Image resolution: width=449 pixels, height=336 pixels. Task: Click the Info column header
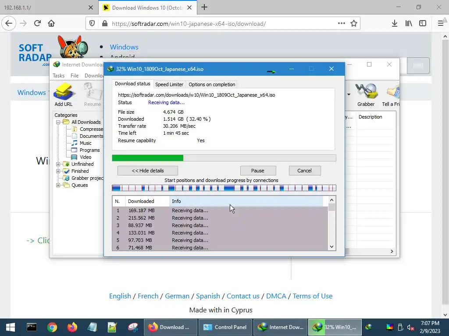click(x=246, y=201)
